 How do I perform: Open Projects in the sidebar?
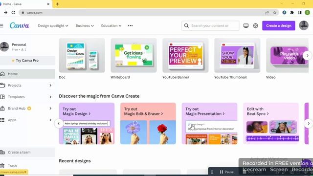[15, 86]
